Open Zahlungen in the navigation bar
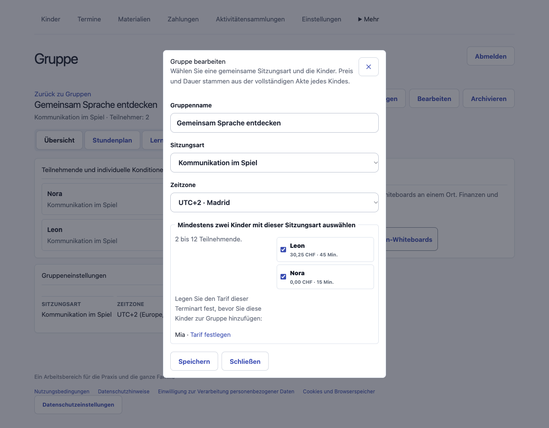 pyautogui.click(x=183, y=19)
